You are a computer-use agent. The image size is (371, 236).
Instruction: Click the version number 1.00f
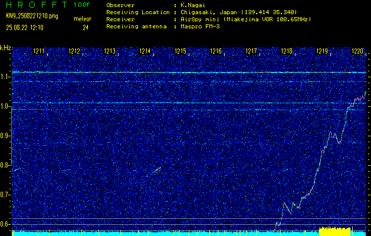[x=81, y=5]
